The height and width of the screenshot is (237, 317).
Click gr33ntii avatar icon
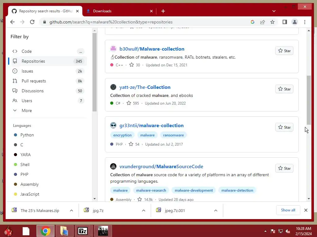[113, 125]
